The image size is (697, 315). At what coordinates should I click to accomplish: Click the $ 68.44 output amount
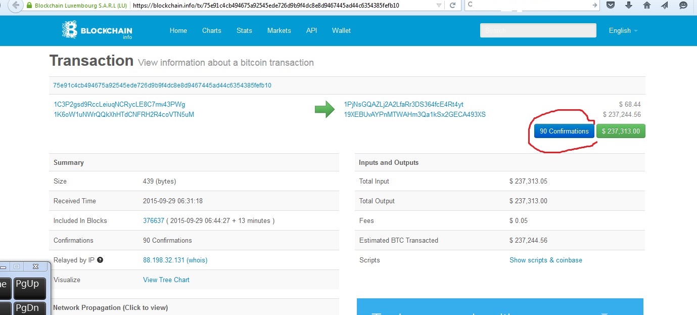[630, 105]
